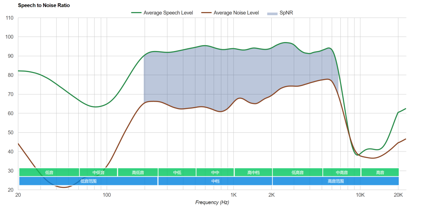Click the 中高音 band segment
The image size is (421, 206).
click(341, 172)
